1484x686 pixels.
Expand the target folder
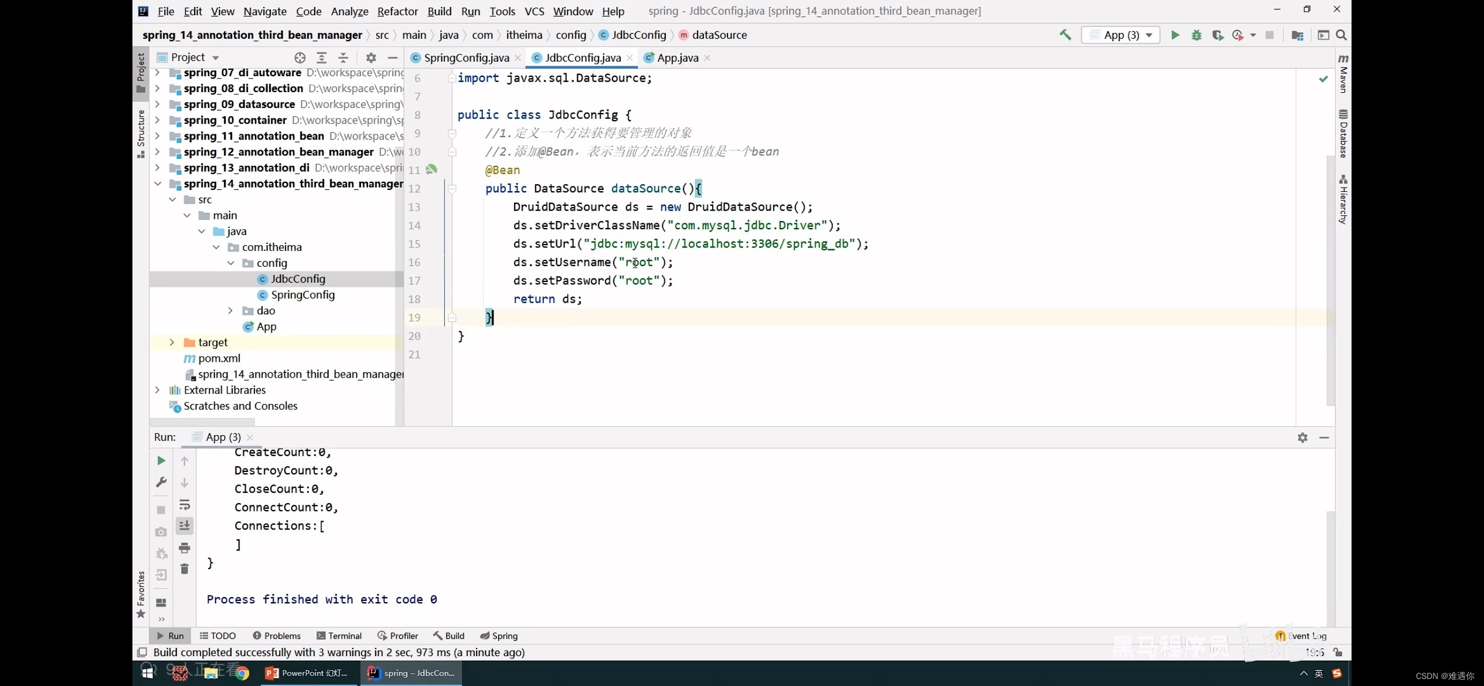[x=172, y=342]
